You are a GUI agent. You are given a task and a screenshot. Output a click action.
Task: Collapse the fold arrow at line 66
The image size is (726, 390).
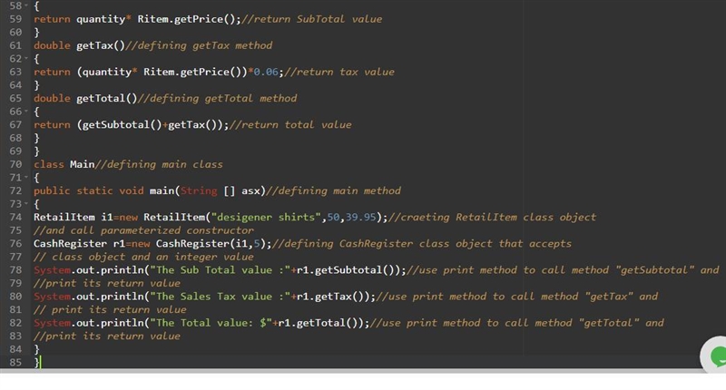click(26, 112)
